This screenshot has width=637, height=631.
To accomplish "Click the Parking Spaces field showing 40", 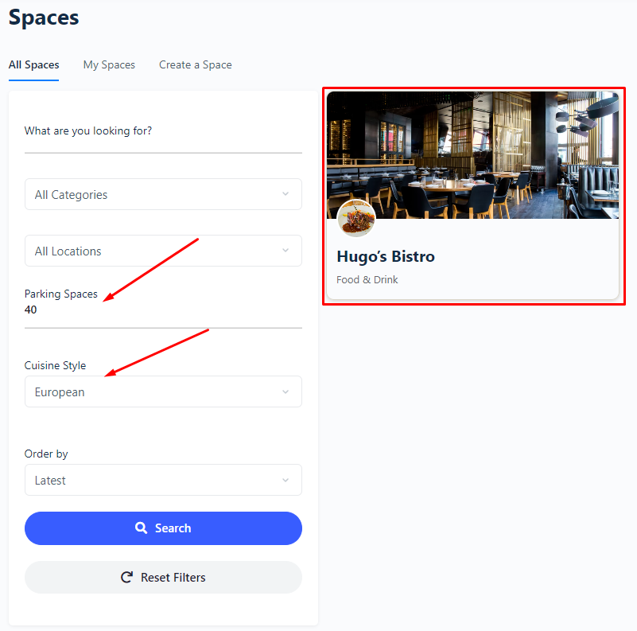I will 163,310.
